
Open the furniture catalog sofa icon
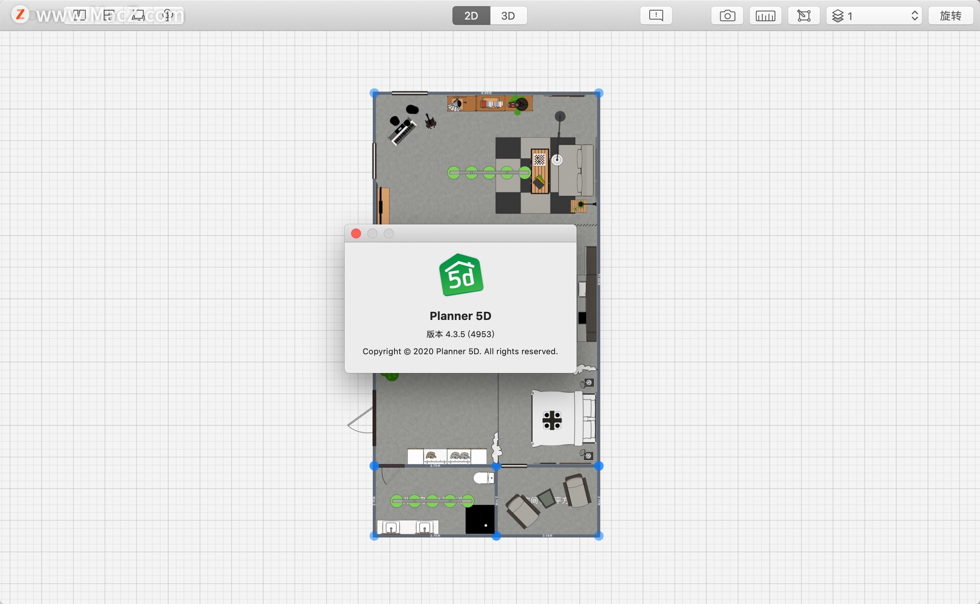(x=138, y=15)
